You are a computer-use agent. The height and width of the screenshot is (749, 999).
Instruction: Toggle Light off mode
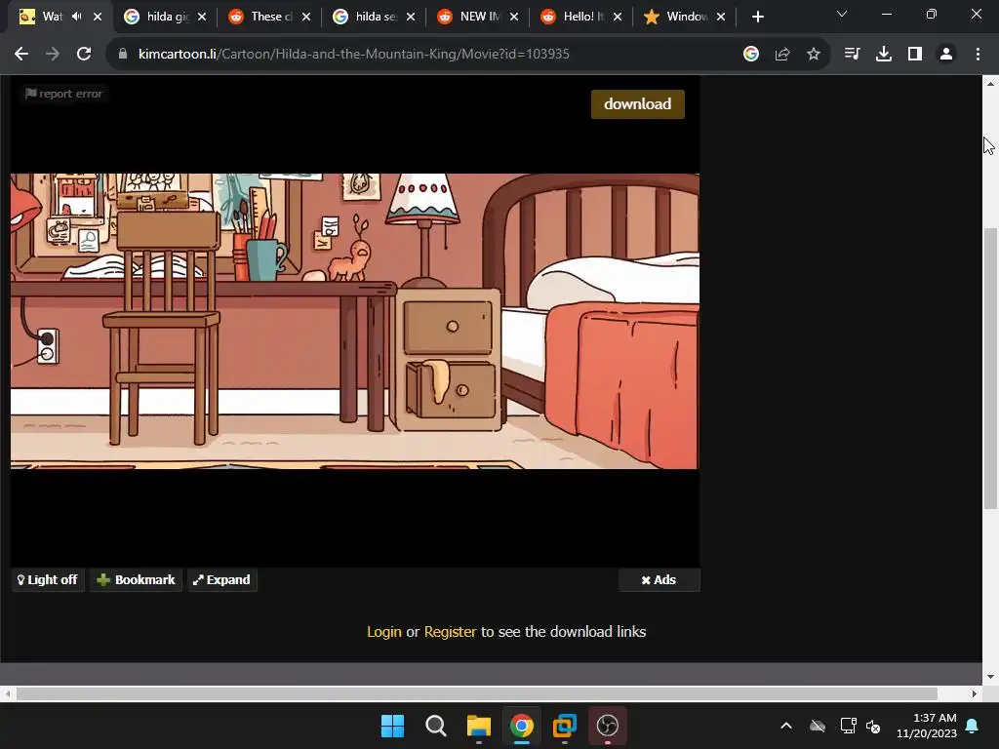coord(48,579)
